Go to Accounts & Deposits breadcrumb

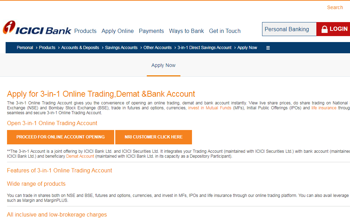click(x=80, y=48)
